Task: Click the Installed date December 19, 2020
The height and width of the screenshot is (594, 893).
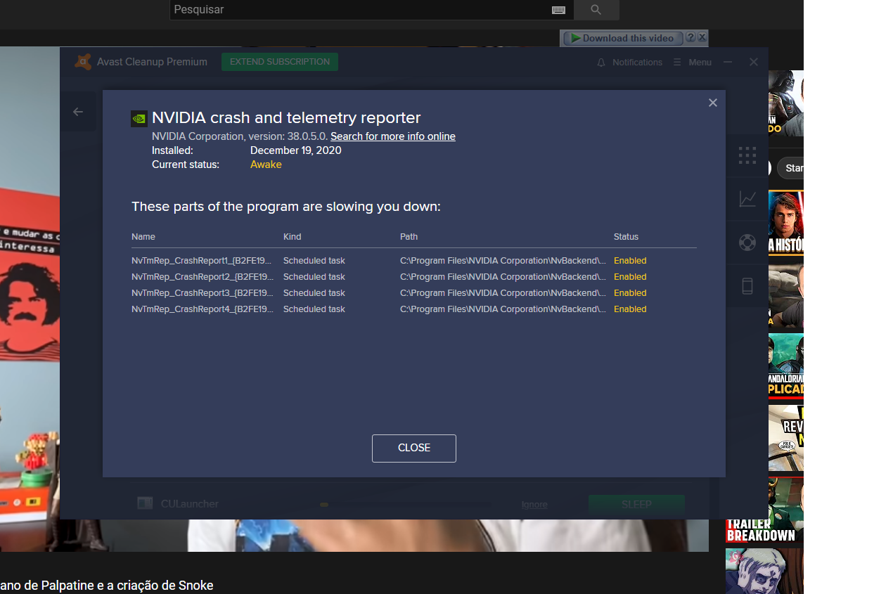Action: (296, 150)
